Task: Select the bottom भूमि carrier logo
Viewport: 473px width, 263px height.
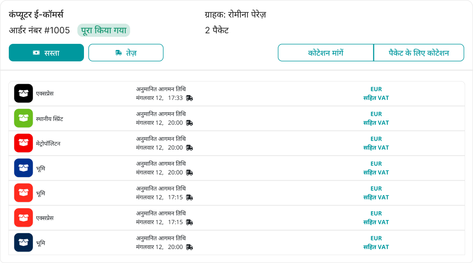Action: (x=23, y=242)
